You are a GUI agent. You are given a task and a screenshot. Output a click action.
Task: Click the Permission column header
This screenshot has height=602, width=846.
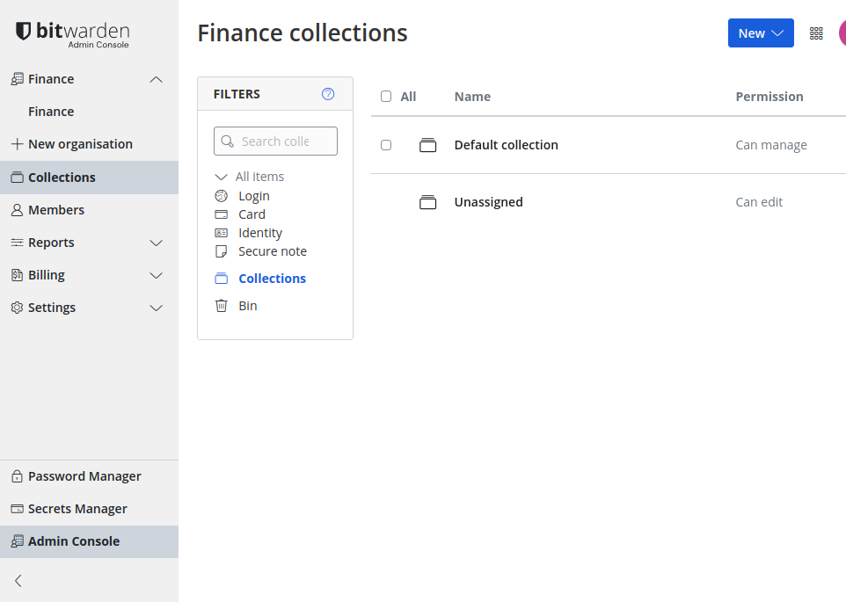tap(769, 97)
